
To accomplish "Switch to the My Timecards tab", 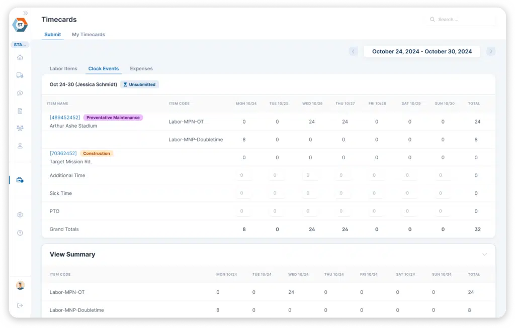I will [x=89, y=35].
